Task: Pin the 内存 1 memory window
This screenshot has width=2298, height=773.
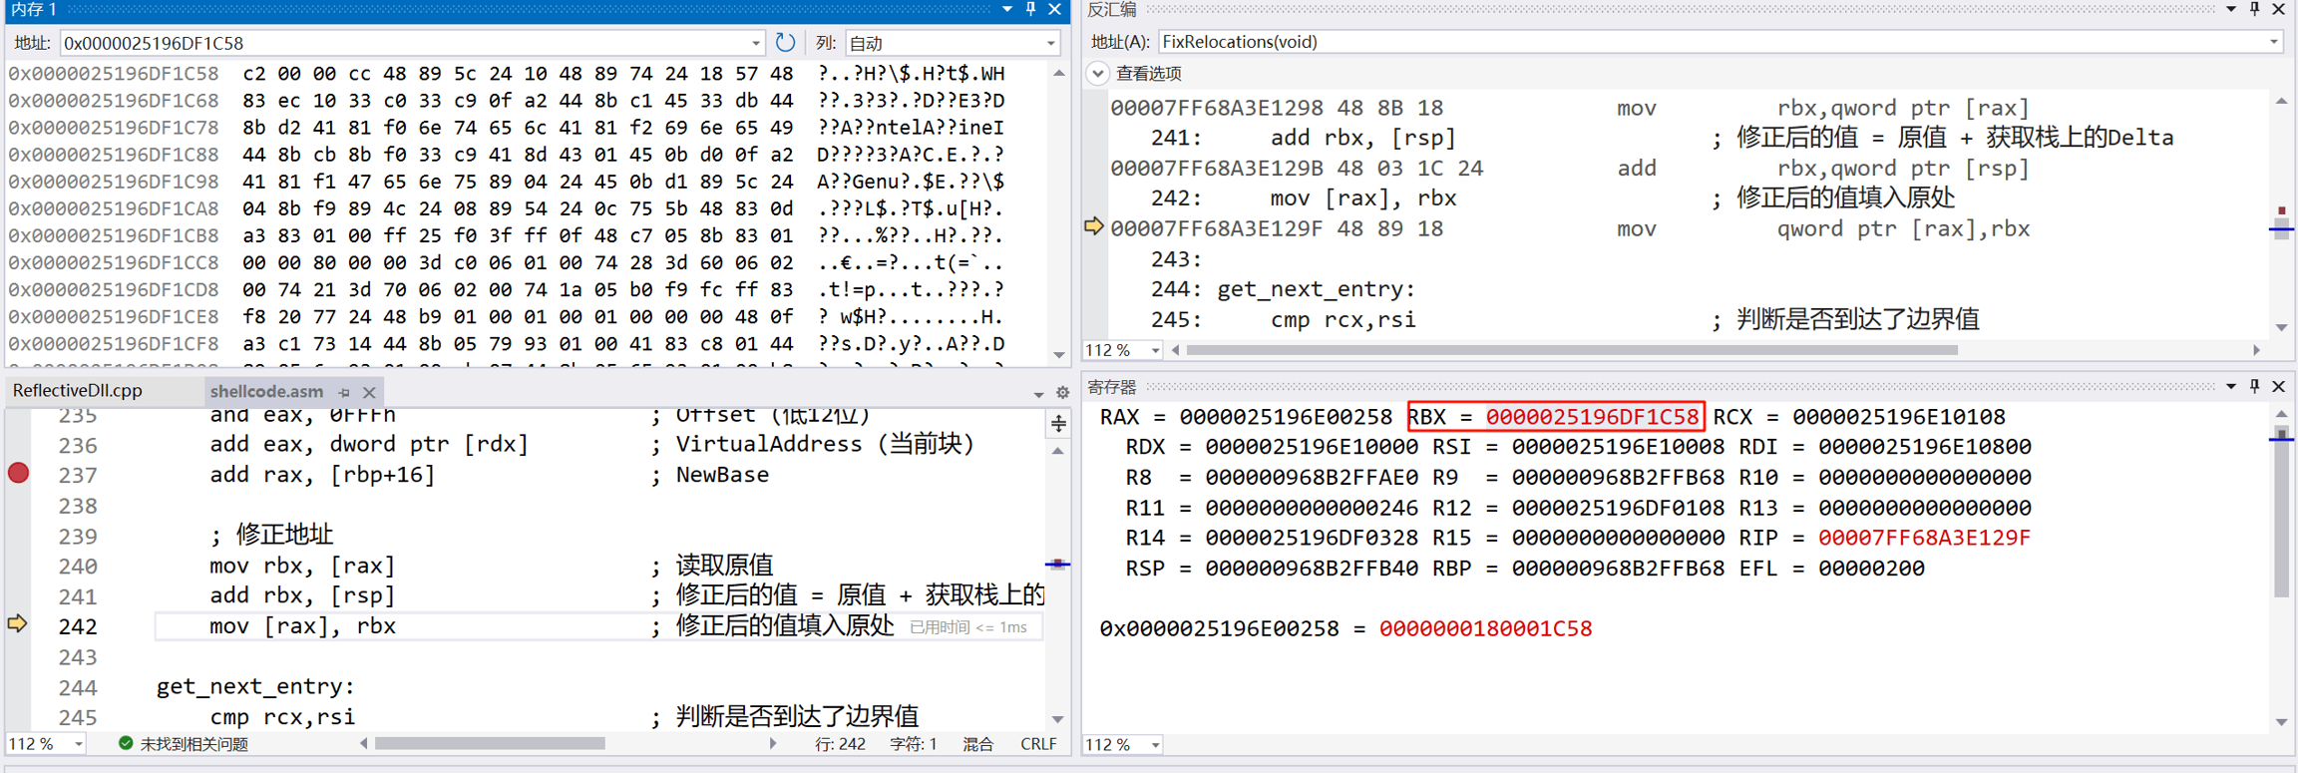Action: [x=1031, y=9]
